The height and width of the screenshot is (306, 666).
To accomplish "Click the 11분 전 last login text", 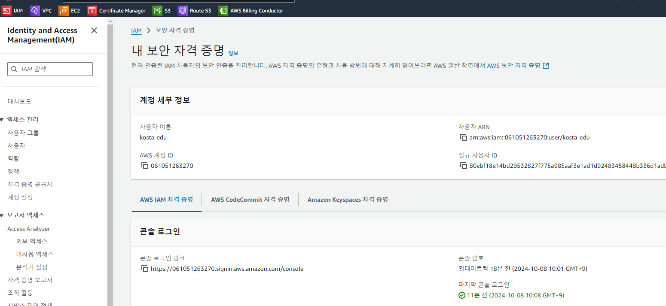I will [x=516, y=295].
